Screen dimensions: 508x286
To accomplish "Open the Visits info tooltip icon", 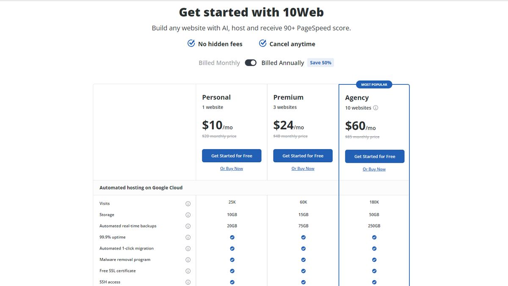I will [188, 203].
